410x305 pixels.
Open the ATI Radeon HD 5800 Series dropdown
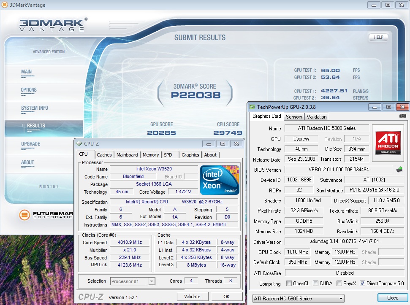299,299
